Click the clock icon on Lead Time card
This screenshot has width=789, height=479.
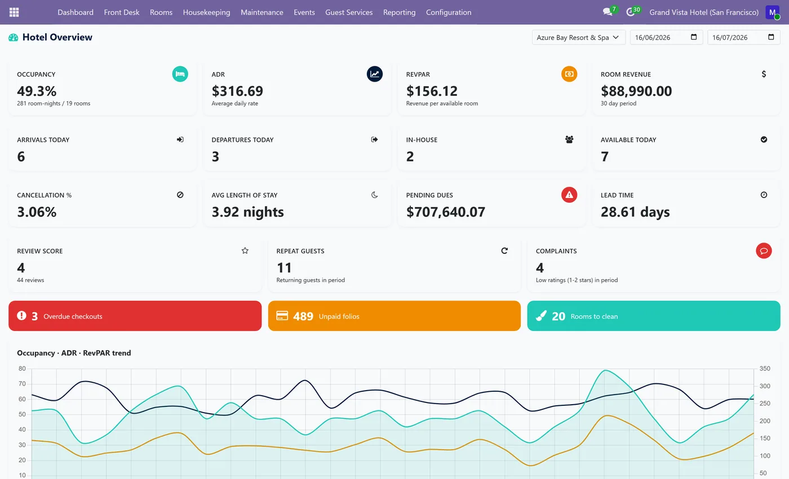click(x=764, y=195)
